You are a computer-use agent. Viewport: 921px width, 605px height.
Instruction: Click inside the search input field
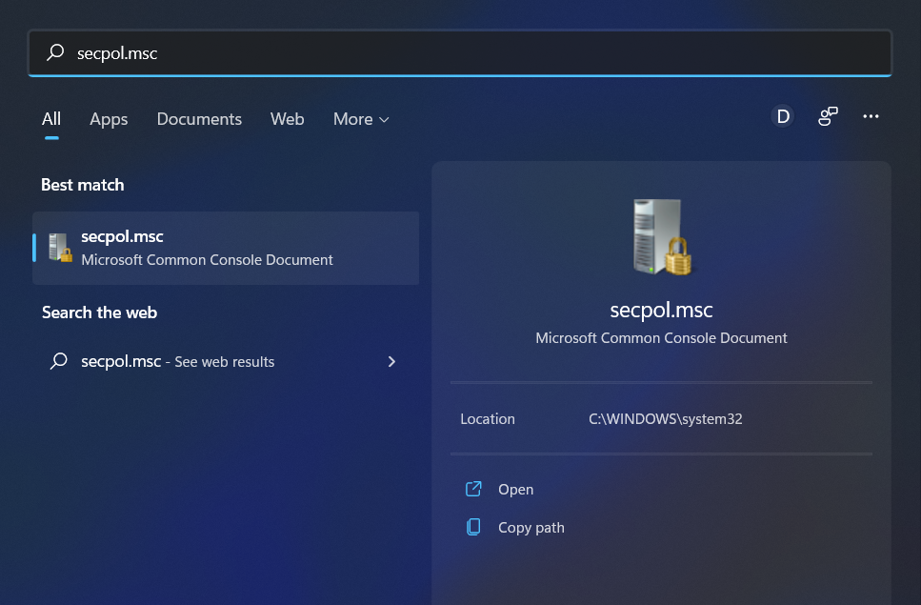(381, 52)
